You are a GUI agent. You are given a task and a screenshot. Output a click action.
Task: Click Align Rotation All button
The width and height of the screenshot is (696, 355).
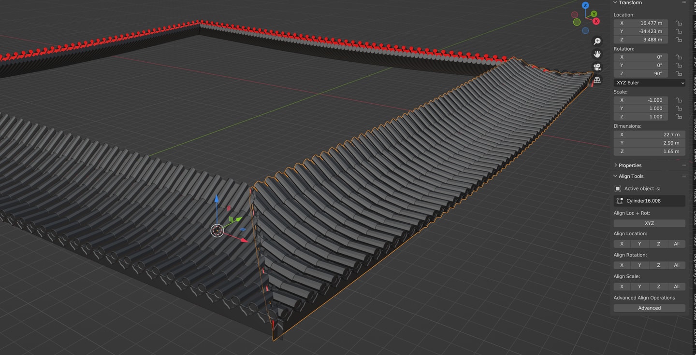677,265
